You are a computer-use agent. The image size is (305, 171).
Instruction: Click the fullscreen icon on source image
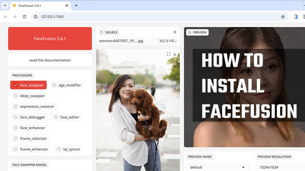click(x=169, y=54)
